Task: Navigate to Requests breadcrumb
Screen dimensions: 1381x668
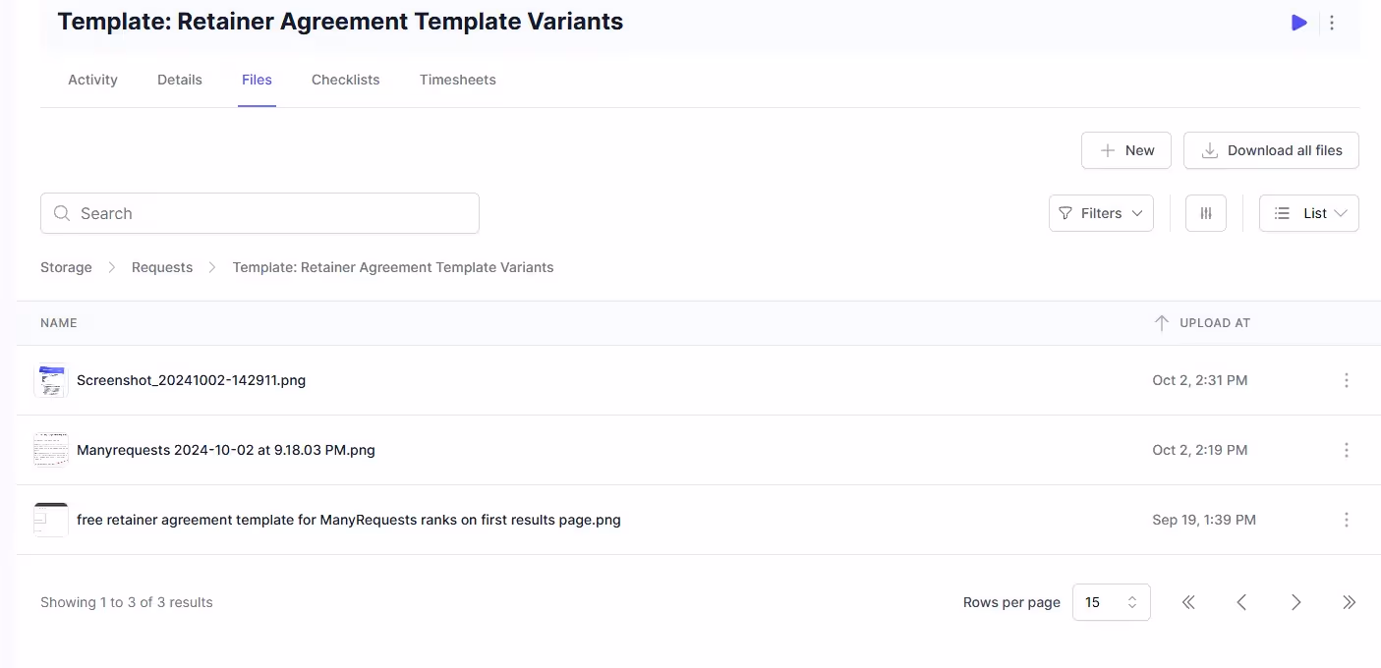Action: (162, 267)
